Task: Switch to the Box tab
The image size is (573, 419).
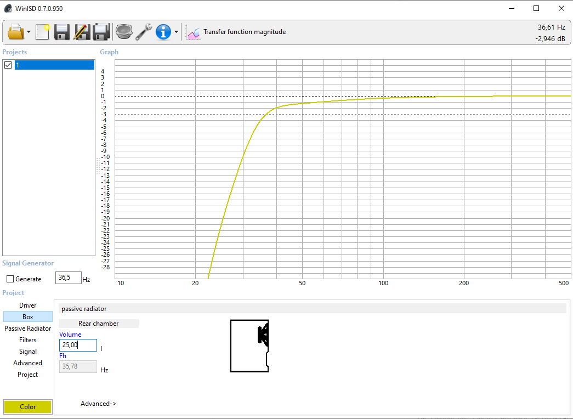Action: (28, 317)
